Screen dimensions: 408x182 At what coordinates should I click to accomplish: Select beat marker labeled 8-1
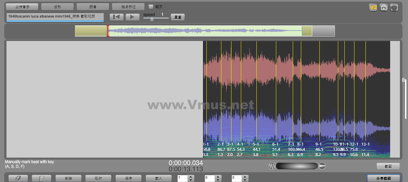pyautogui.click(x=301, y=144)
